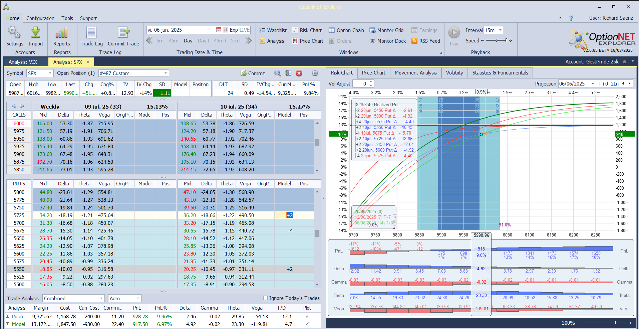Click the 5m- time step button

tap(161, 41)
